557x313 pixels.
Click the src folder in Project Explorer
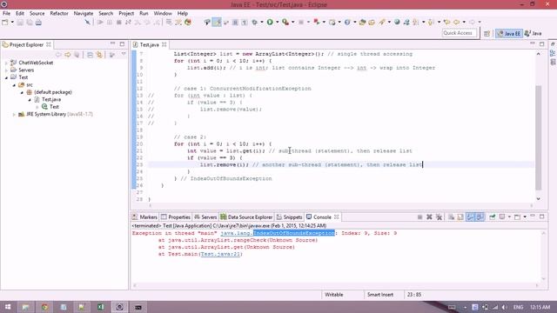pyautogui.click(x=29, y=85)
